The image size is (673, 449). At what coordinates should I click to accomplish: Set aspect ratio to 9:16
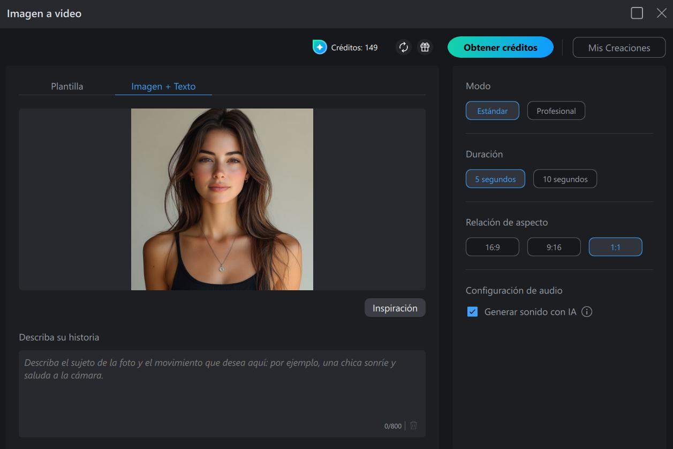point(554,246)
